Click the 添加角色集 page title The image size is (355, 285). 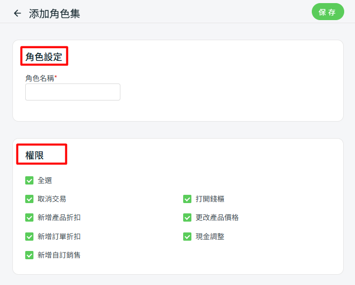point(55,14)
